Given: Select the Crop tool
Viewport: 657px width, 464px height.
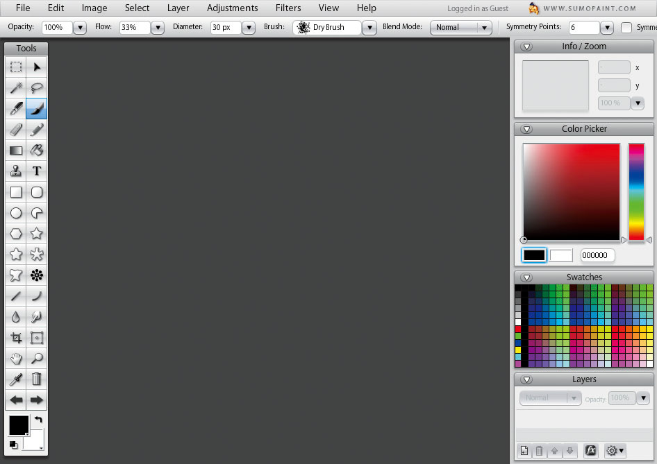Looking at the screenshot, I should pyautogui.click(x=16, y=338).
